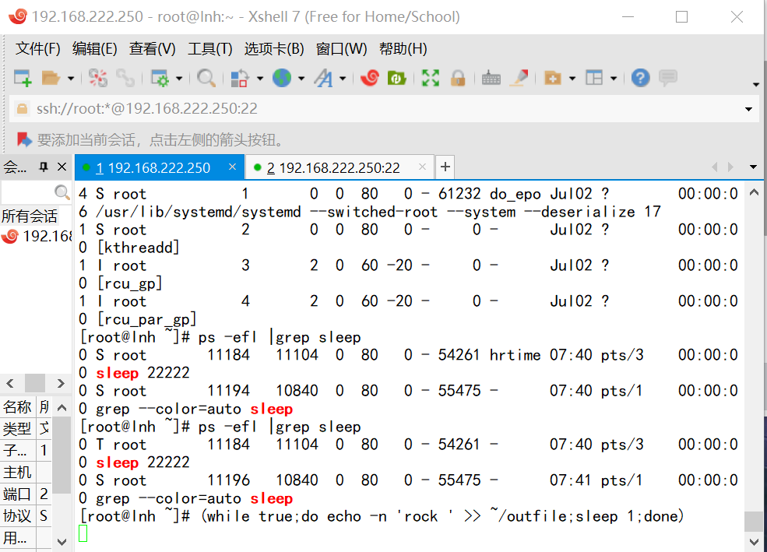Expand the font dropdown arrow
The height and width of the screenshot is (552, 767).
[343, 78]
